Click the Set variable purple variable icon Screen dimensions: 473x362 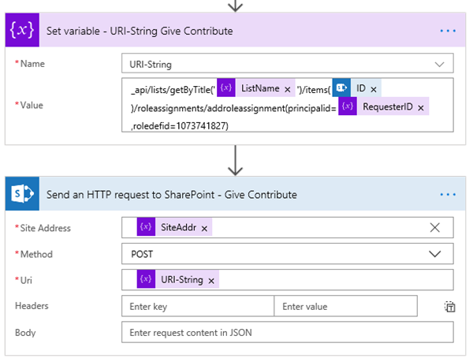(x=22, y=30)
